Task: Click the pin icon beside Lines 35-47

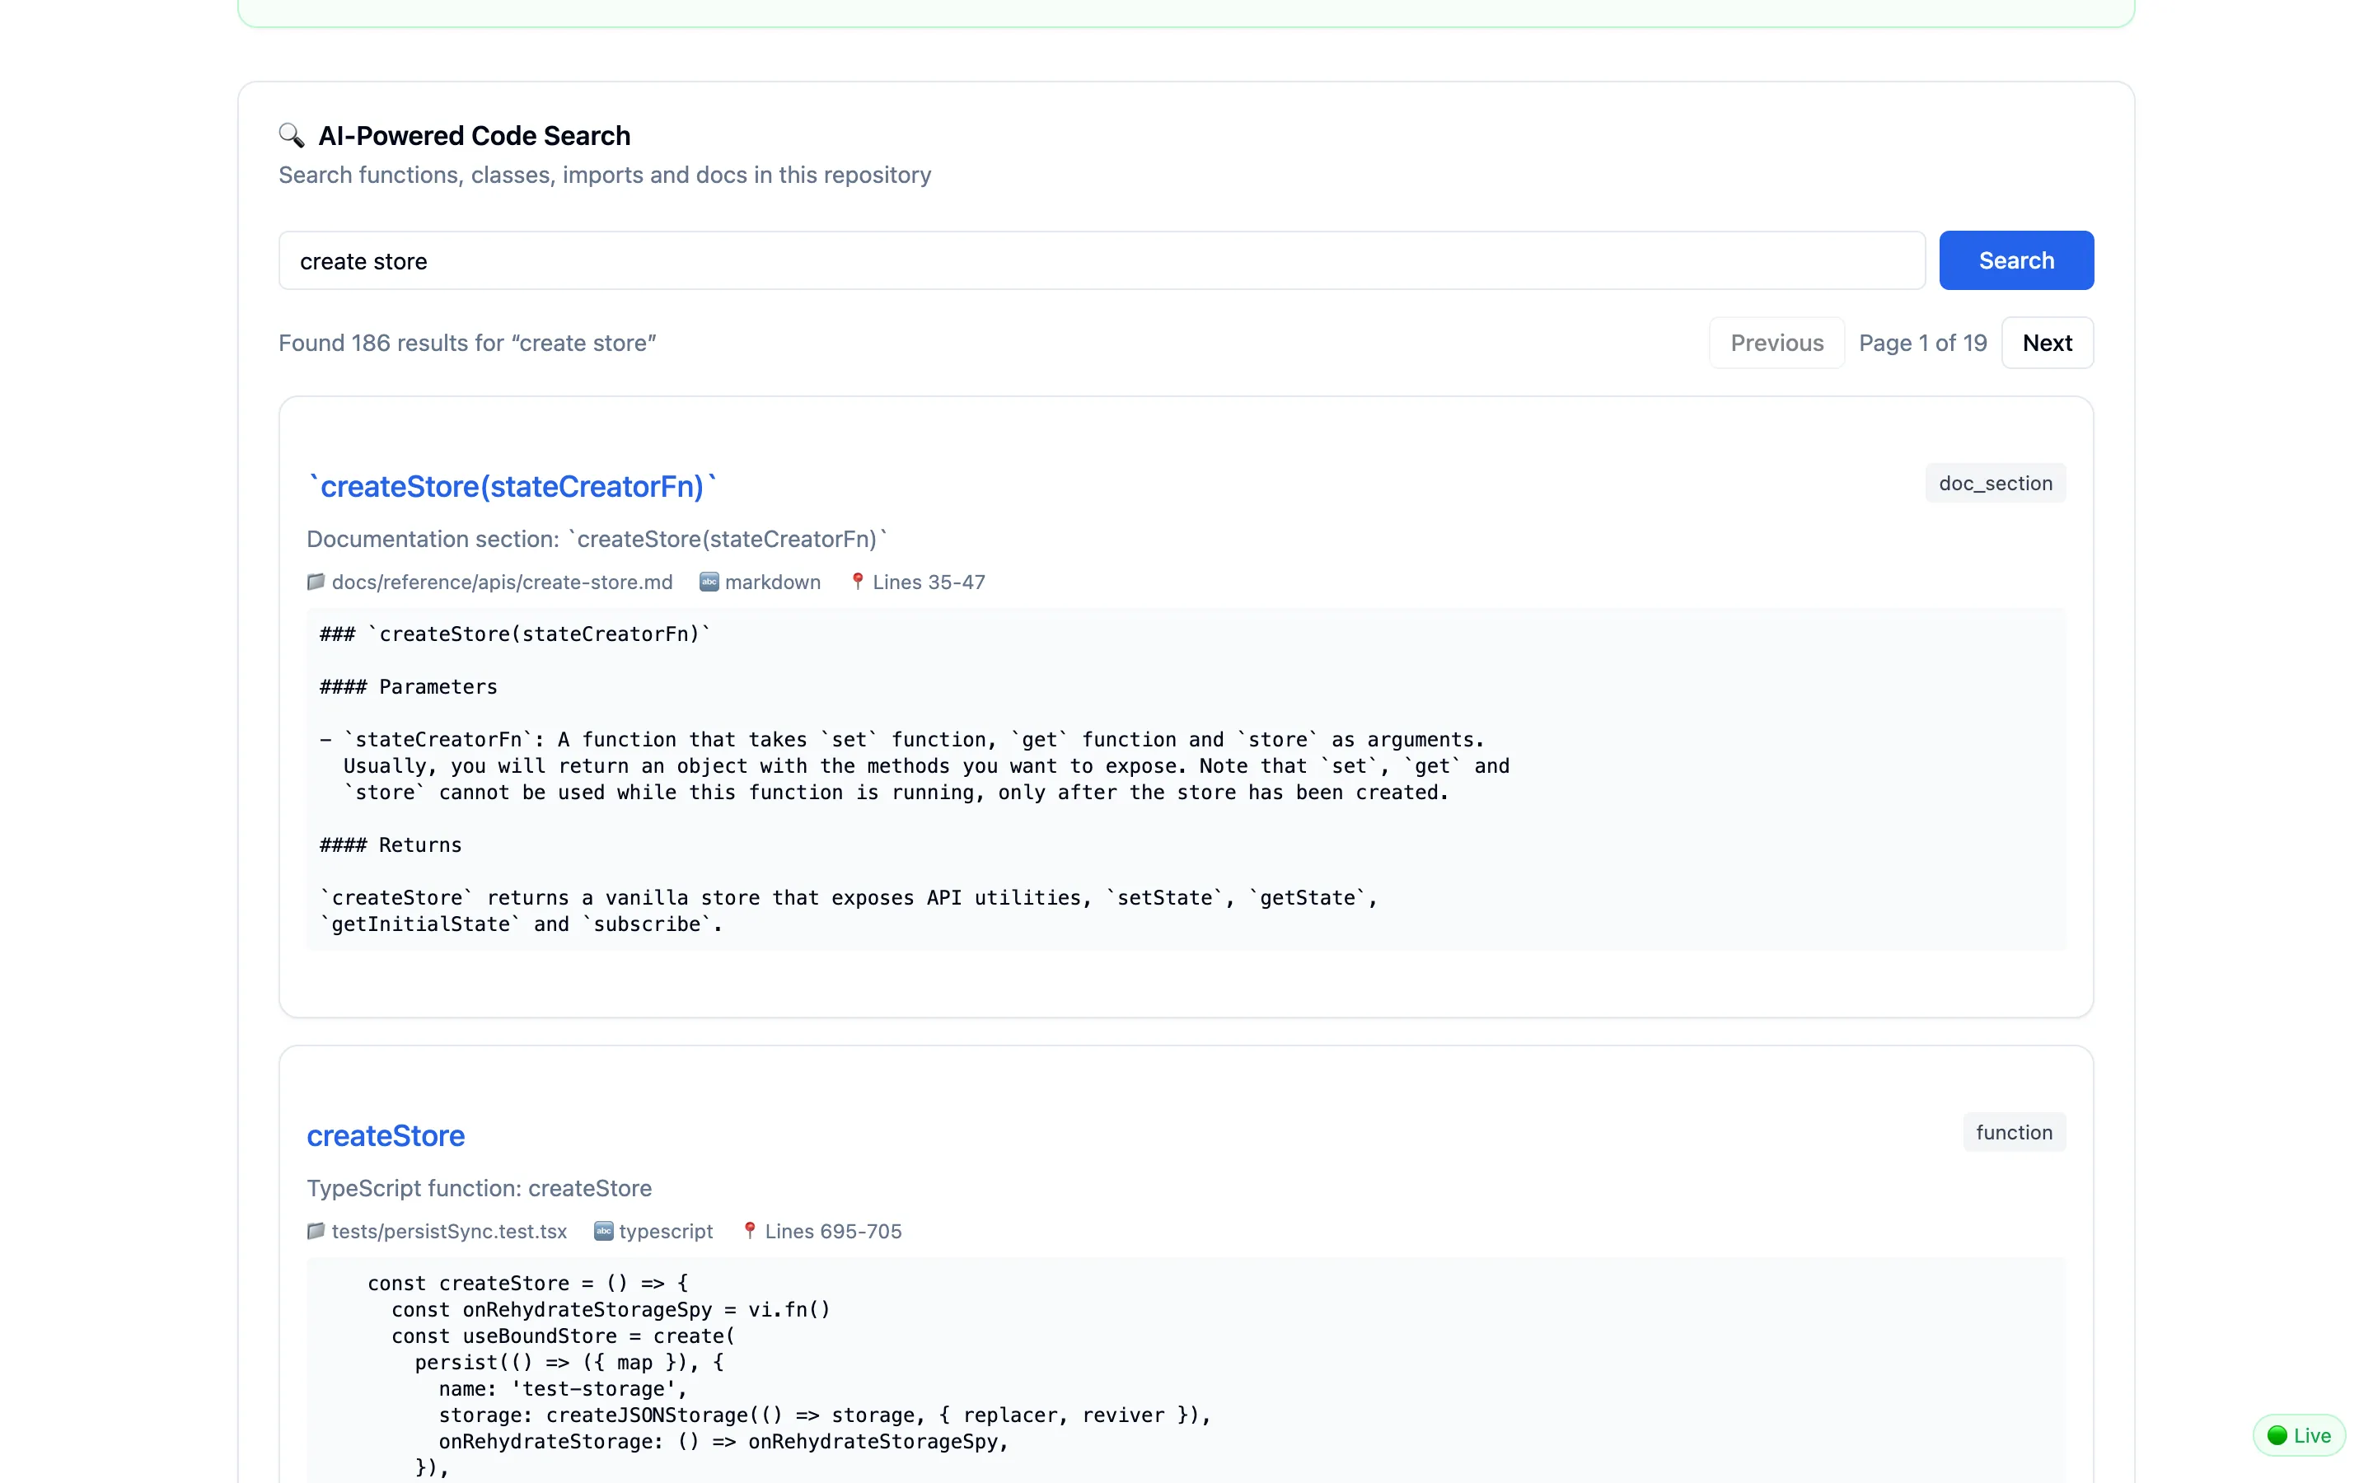Action: (858, 582)
